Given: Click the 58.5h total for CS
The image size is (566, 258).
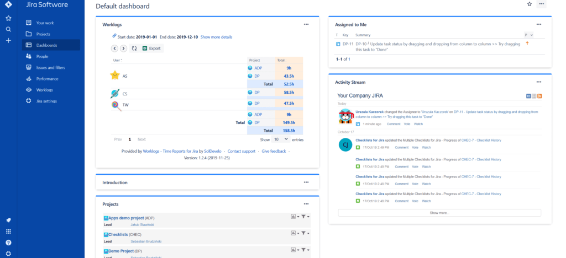Looking at the screenshot, I should click(x=289, y=93).
